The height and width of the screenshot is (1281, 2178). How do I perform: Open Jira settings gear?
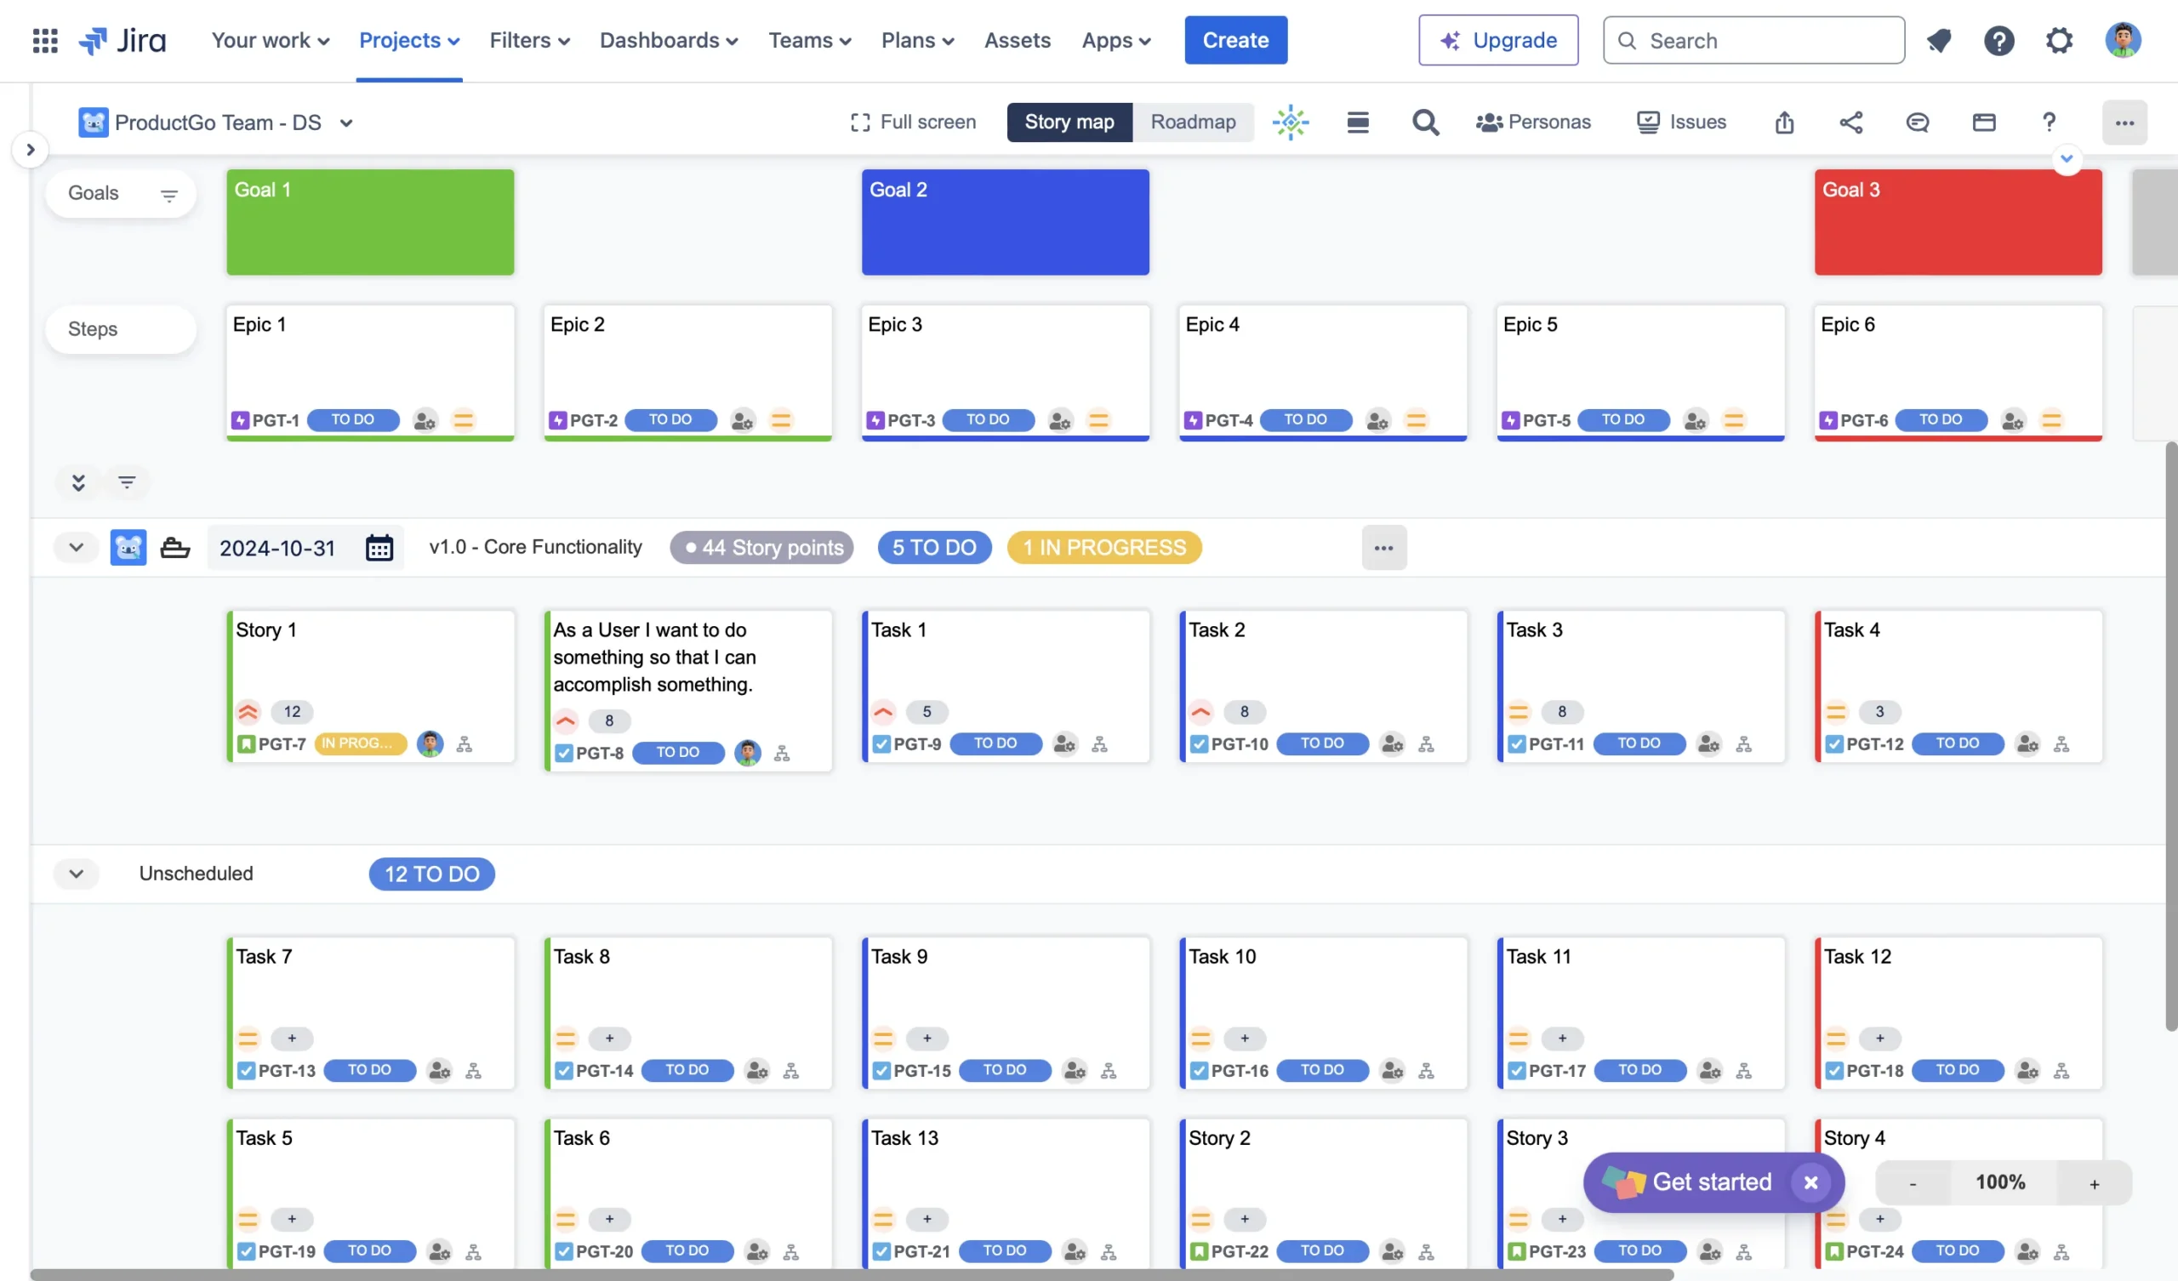pyautogui.click(x=2059, y=41)
